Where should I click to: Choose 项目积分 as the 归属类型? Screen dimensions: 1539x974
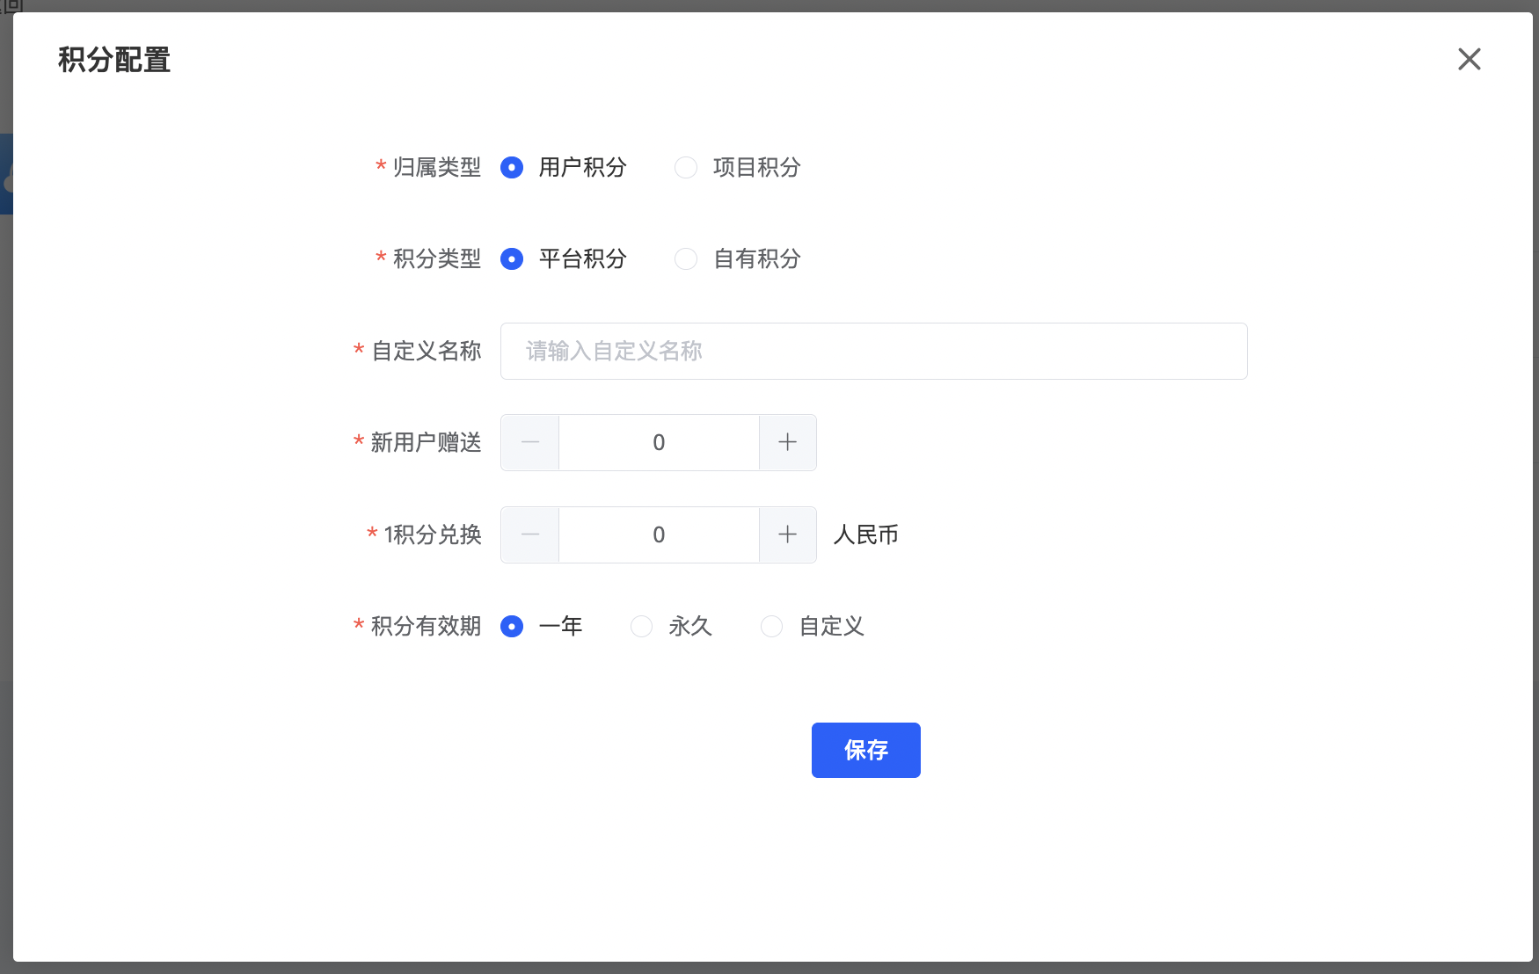(686, 167)
